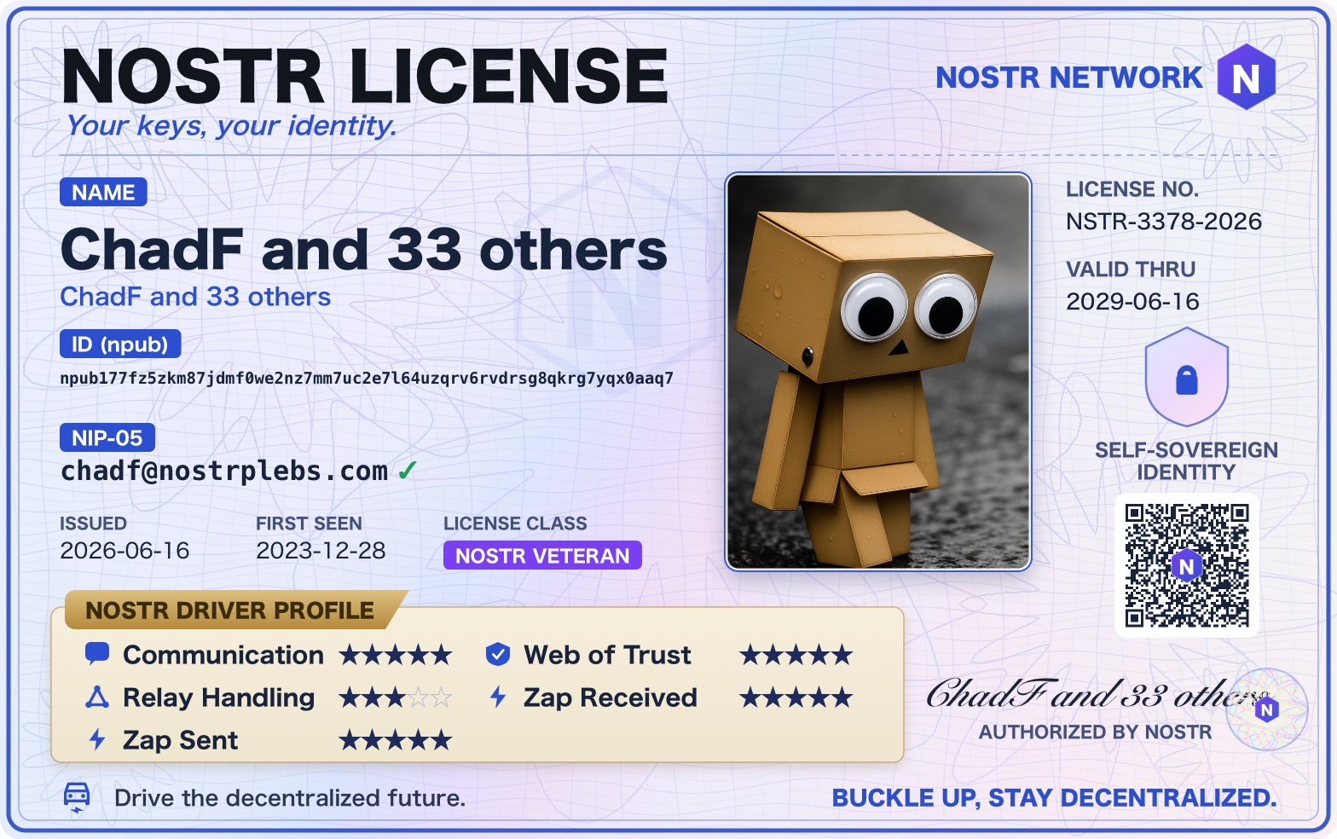The height and width of the screenshot is (839, 1337).
Task: Click the tagline "Your keys, your identity."
Action: [x=232, y=125]
